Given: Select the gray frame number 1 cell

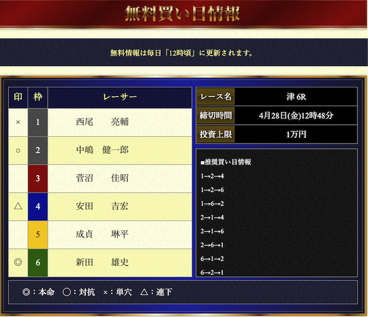Looking at the screenshot, I should (x=38, y=122).
